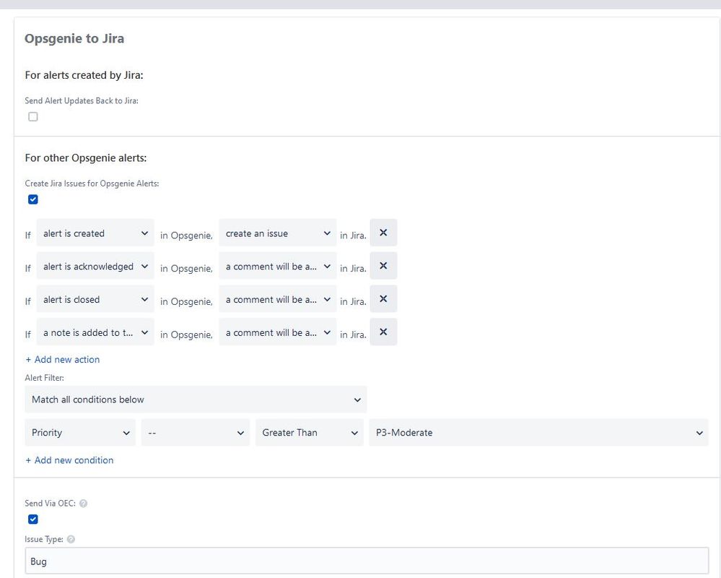721x578 pixels.
Task: Click 'For other Opsgenie alerts:' text
Action: click(x=86, y=158)
